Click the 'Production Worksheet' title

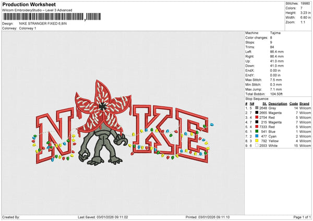click(x=29, y=5)
